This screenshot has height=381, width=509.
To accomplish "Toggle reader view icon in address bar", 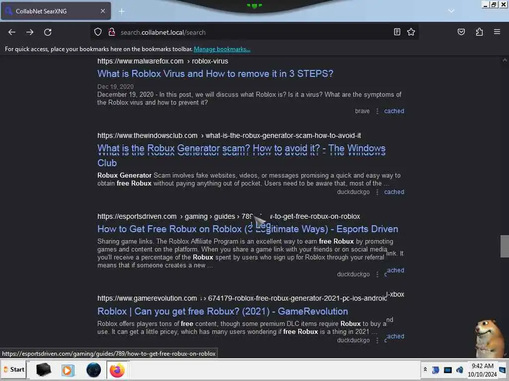I will tap(397, 32).
